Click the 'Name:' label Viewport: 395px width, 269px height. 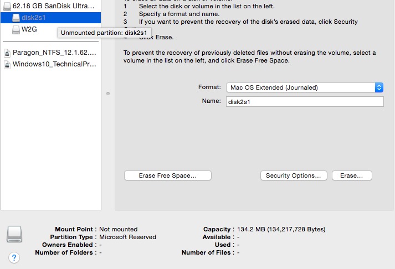click(211, 101)
